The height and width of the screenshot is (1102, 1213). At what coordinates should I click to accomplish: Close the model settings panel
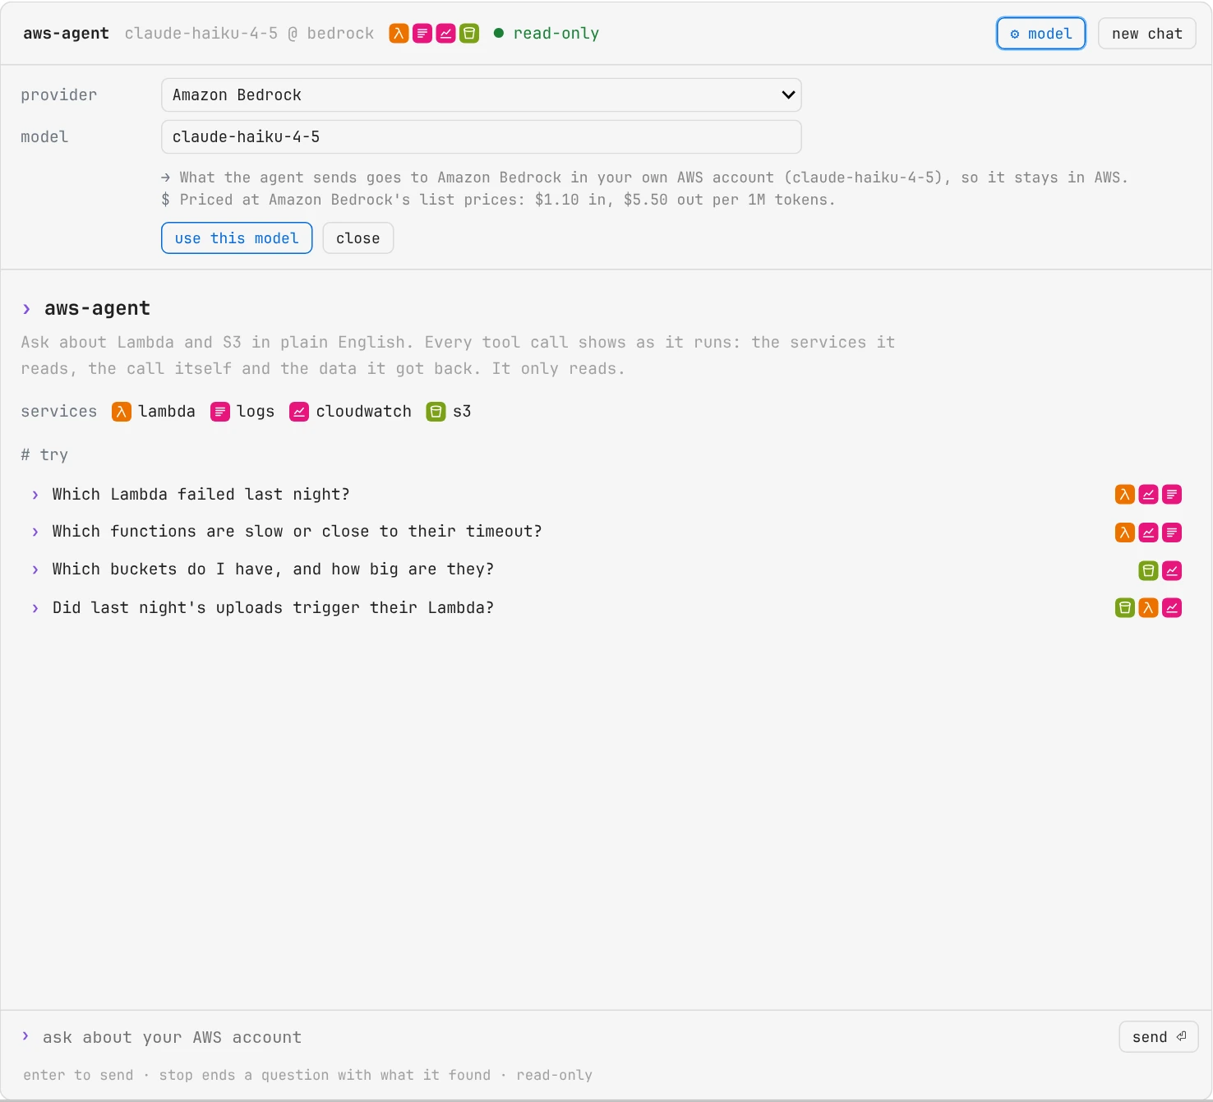(x=358, y=238)
